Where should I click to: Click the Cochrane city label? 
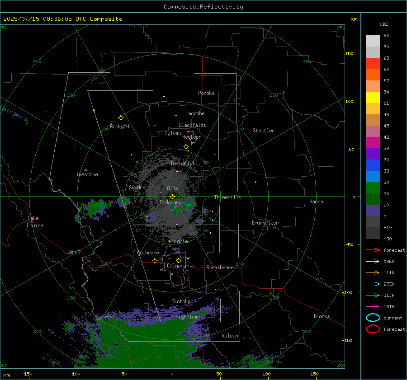148,253
